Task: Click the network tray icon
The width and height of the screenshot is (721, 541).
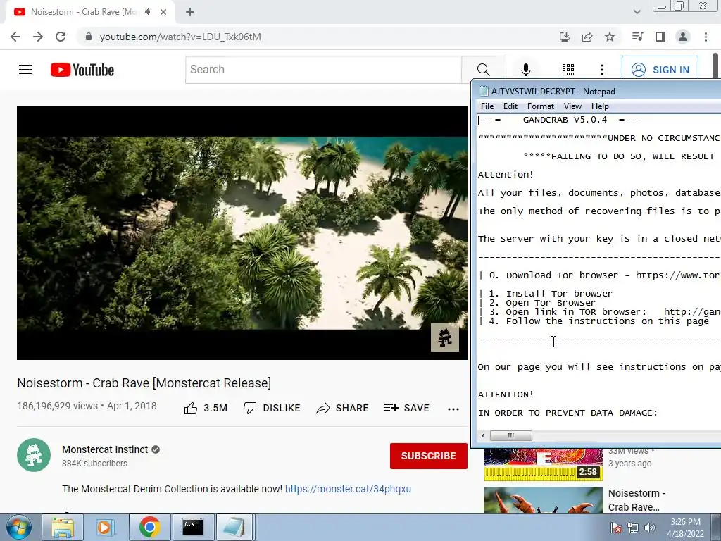Action: pyautogui.click(x=633, y=528)
